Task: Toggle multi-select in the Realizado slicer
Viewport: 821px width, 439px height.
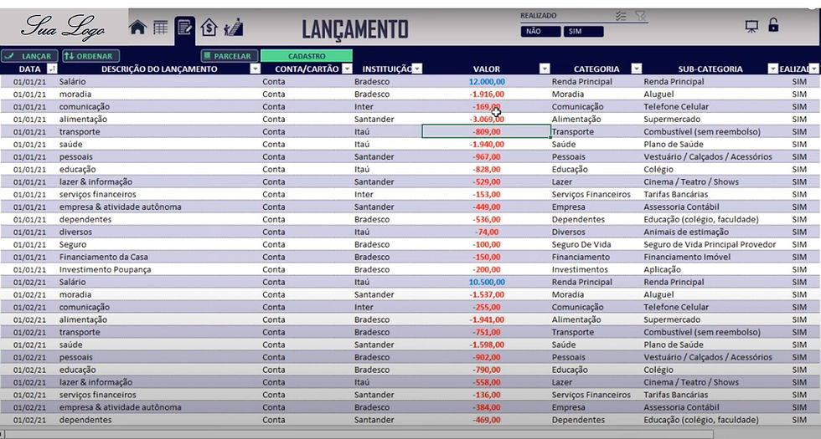Action: click(x=621, y=16)
